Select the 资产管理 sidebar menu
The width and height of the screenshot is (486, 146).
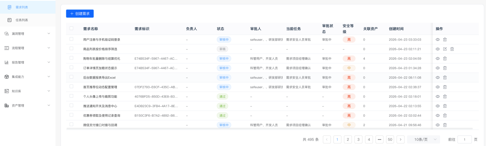[28, 105]
